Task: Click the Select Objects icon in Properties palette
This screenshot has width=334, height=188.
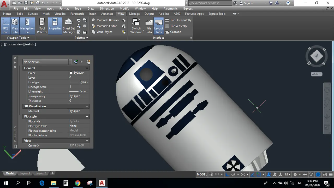Action: [x=82, y=62]
